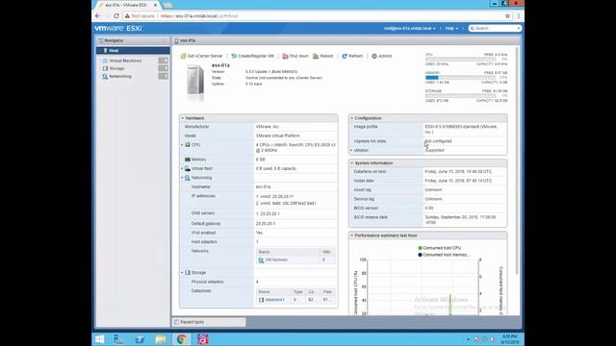Select the esx-01a VMware ESXi tab
This screenshot has height=346, width=616.
click(x=126, y=5)
